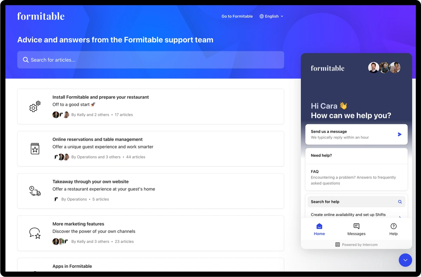Click the Operations author icon next to 5 articles

coord(56,199)
